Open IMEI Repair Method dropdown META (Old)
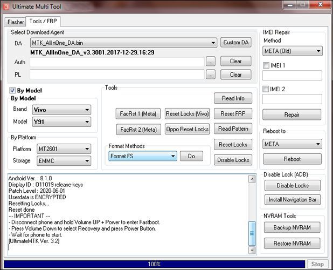 point(293,51)
